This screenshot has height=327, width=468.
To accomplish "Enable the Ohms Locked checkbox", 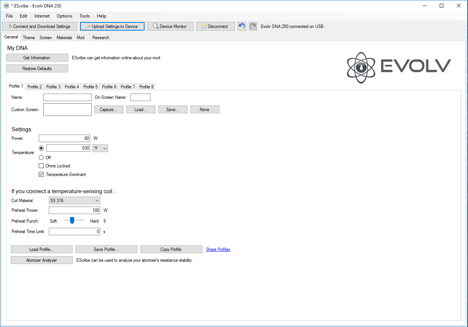I will (41, 166).
